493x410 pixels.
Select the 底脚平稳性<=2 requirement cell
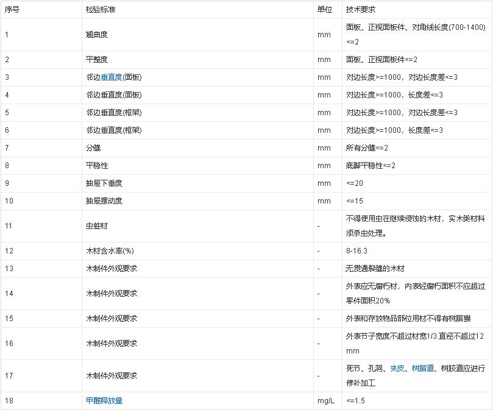[x=371, y=166]
